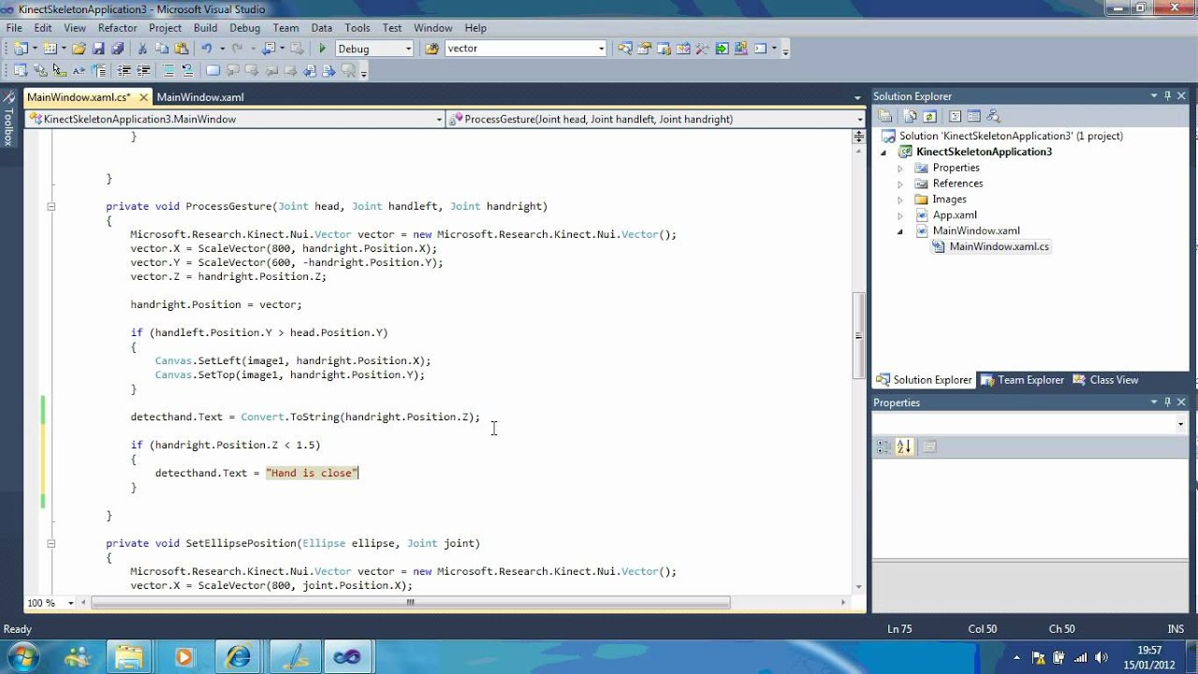
Task: Switch to the MainWindow.xaml tab
Action: tap(200, 96)
